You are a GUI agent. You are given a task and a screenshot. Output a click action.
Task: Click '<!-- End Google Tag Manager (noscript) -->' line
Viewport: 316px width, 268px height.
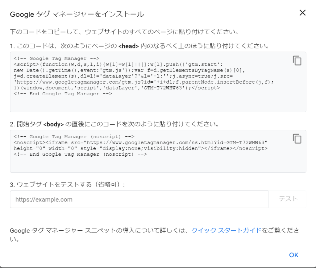[80, 154]
